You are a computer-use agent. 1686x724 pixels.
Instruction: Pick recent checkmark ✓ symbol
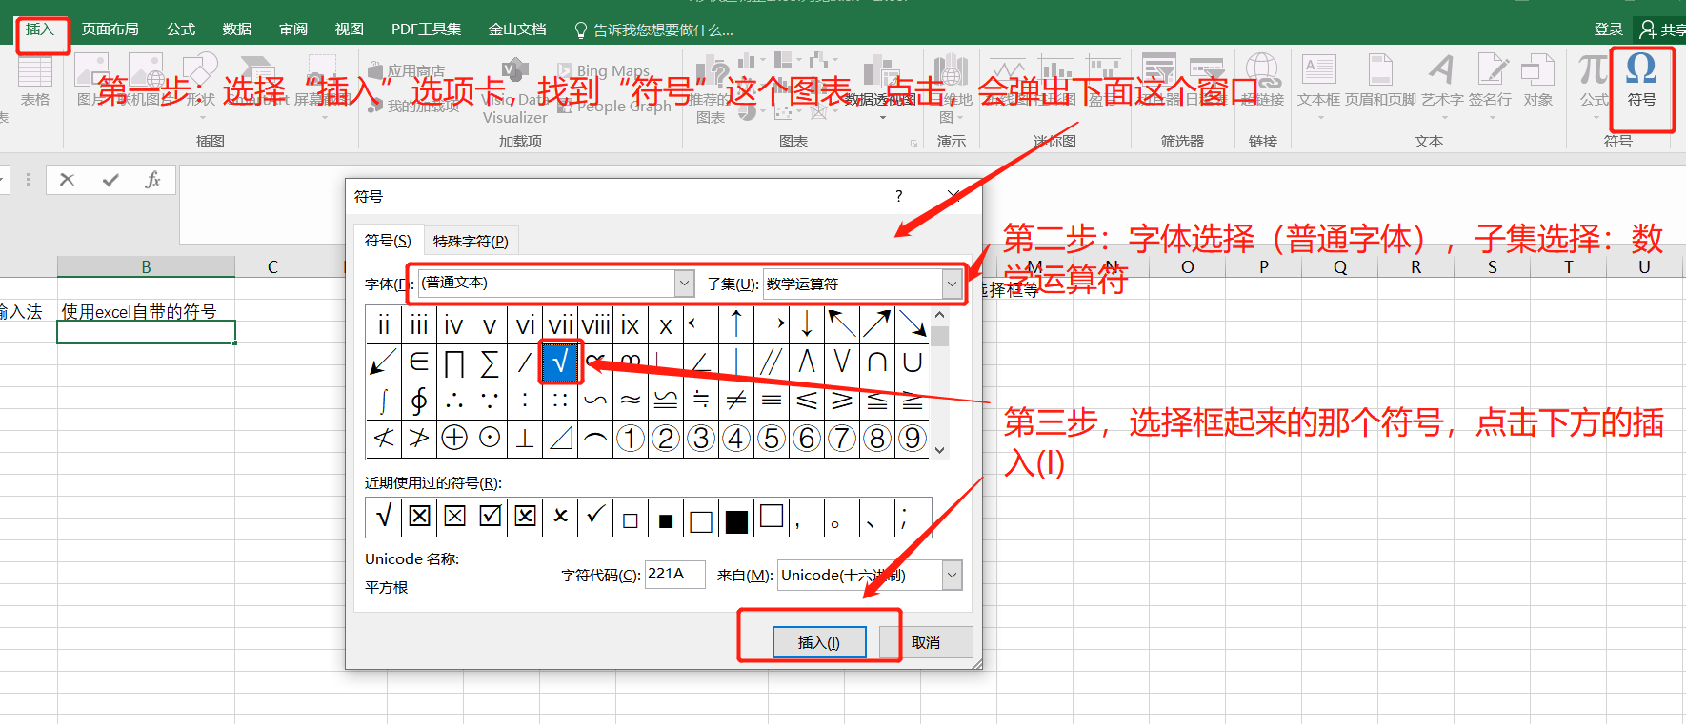coord(595,517)
